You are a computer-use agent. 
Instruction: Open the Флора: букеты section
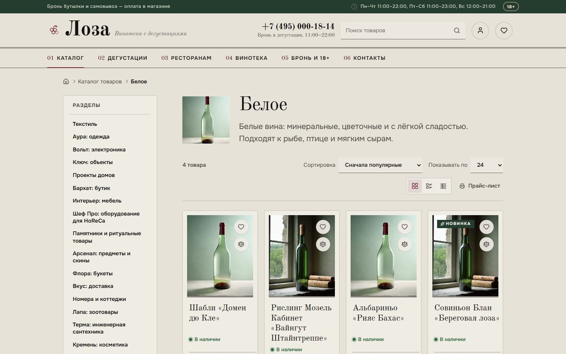pyautogui.click(x=93, y=273)
